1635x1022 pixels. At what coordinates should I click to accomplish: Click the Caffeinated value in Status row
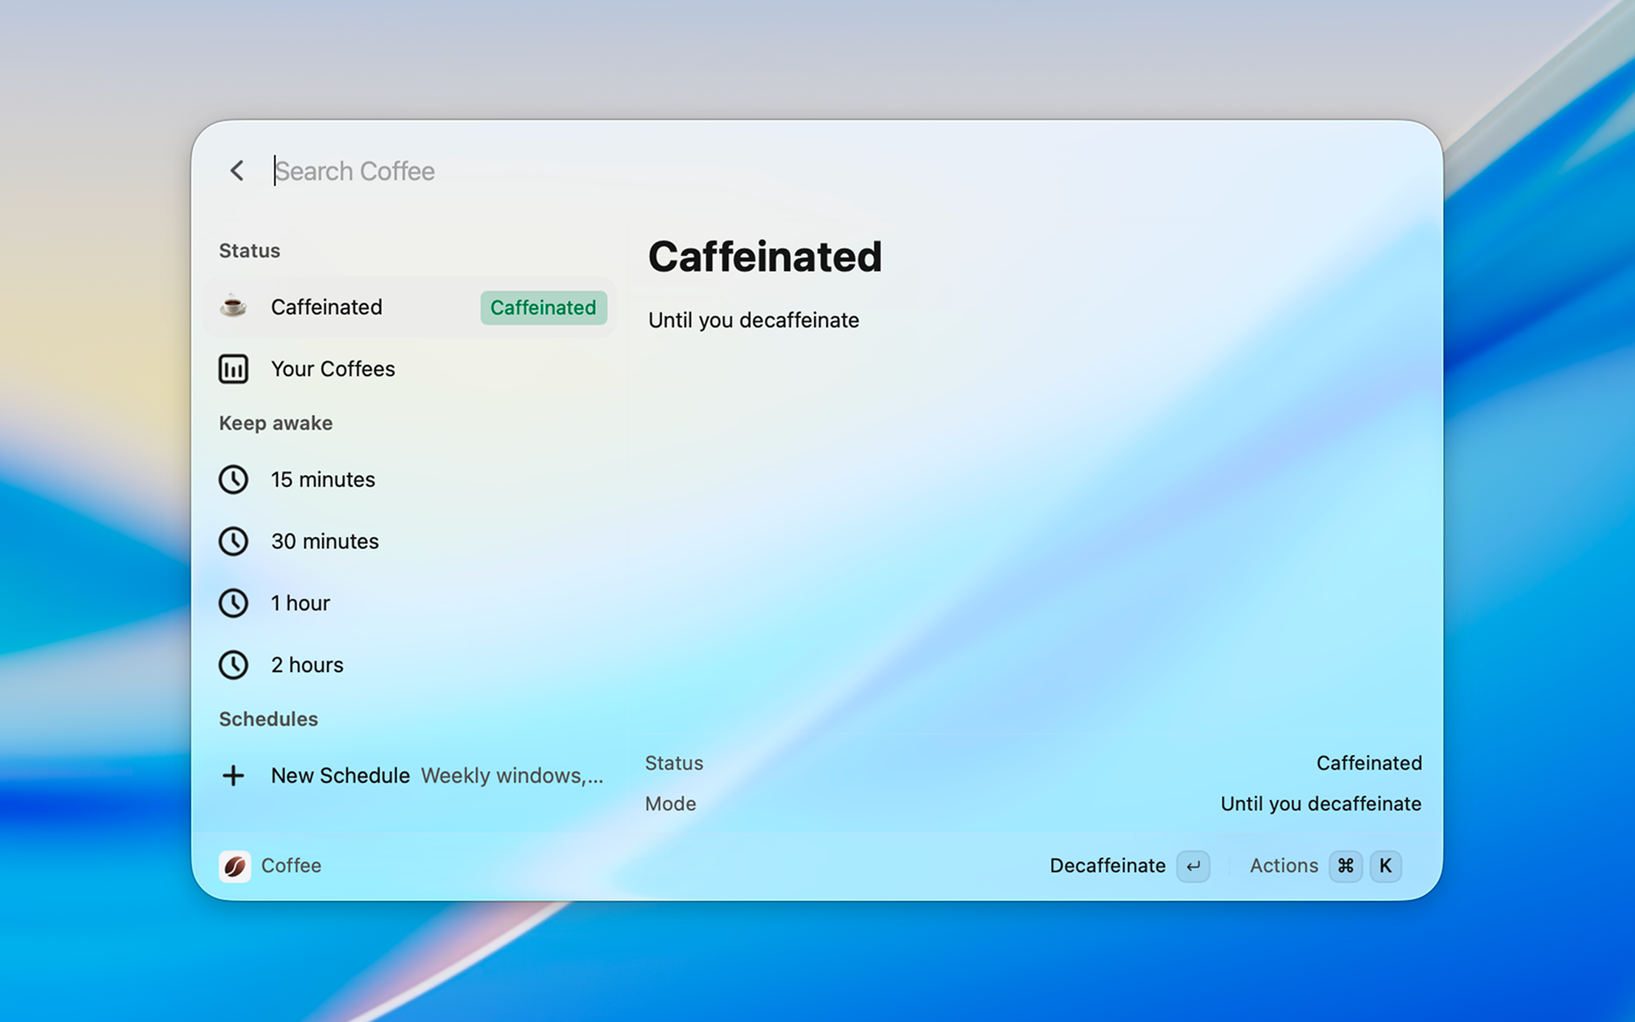[x=1369, y=763]
